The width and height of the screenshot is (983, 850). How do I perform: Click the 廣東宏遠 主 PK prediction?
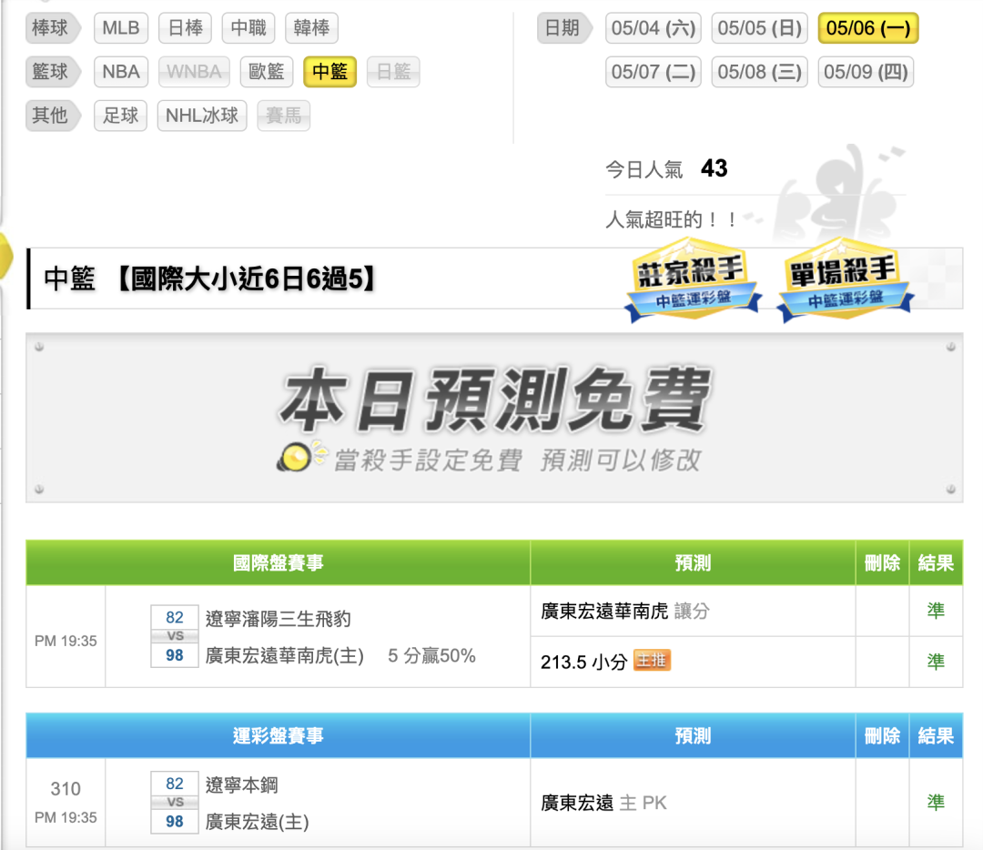tap(603, 803)
